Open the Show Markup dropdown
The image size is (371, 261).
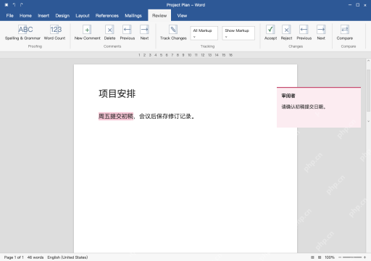[x=238, y=33]
